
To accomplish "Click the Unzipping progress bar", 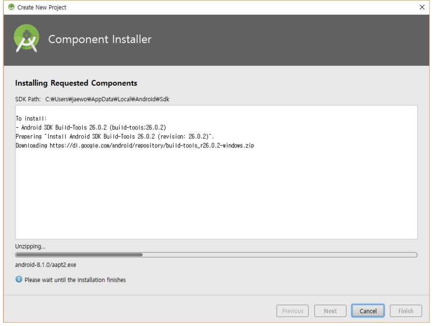I will point(216,255).
